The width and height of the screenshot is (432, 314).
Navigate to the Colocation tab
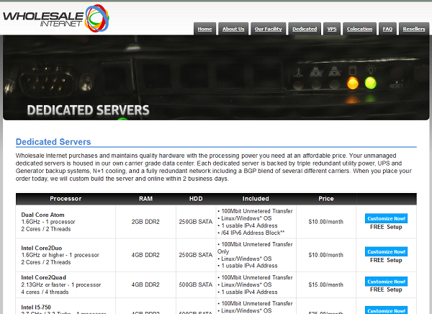pos(359,29)
